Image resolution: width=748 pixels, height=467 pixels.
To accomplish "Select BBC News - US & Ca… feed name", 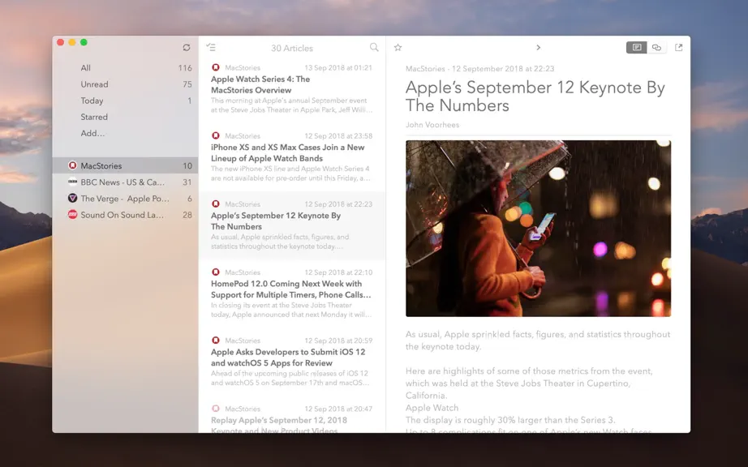I will 123,182.
